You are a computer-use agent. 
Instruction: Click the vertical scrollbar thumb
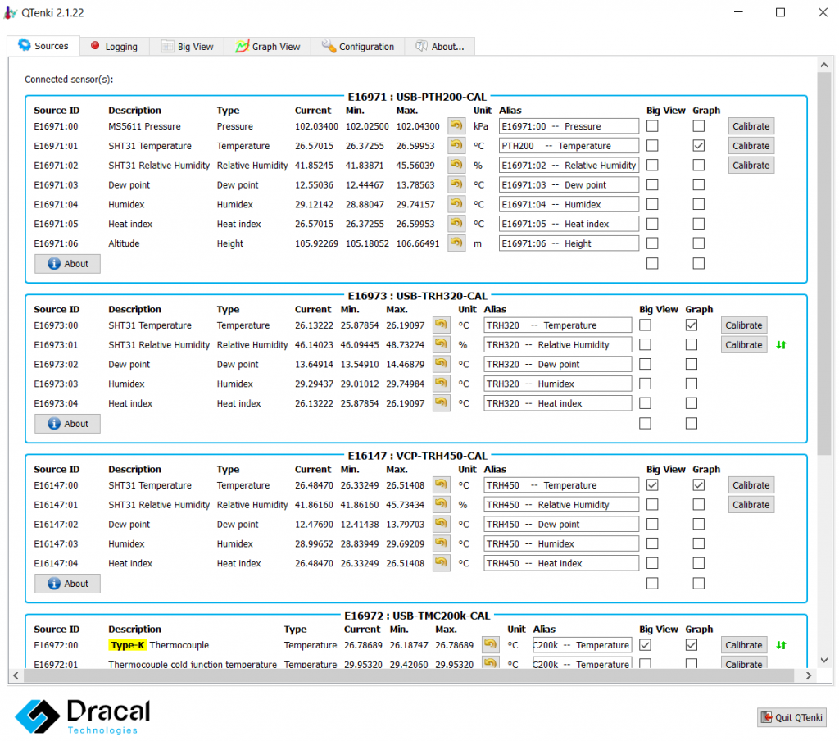point(824,263)
